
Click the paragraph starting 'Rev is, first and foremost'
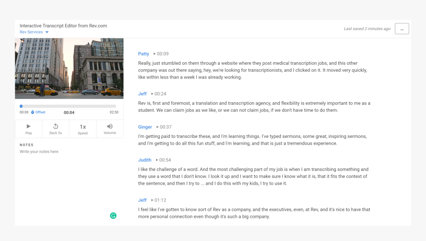pyautogui.click(x=254, y=107)
